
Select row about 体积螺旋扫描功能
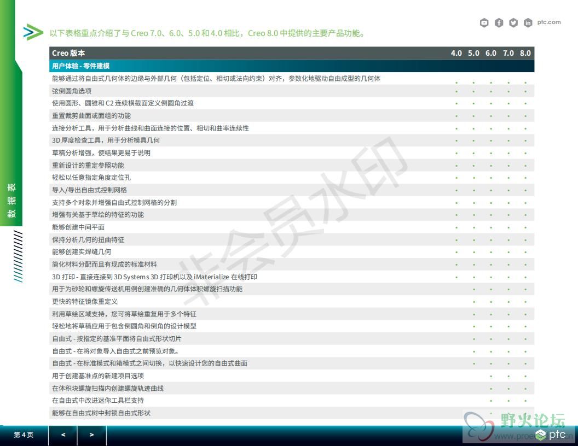pos(292,289)
